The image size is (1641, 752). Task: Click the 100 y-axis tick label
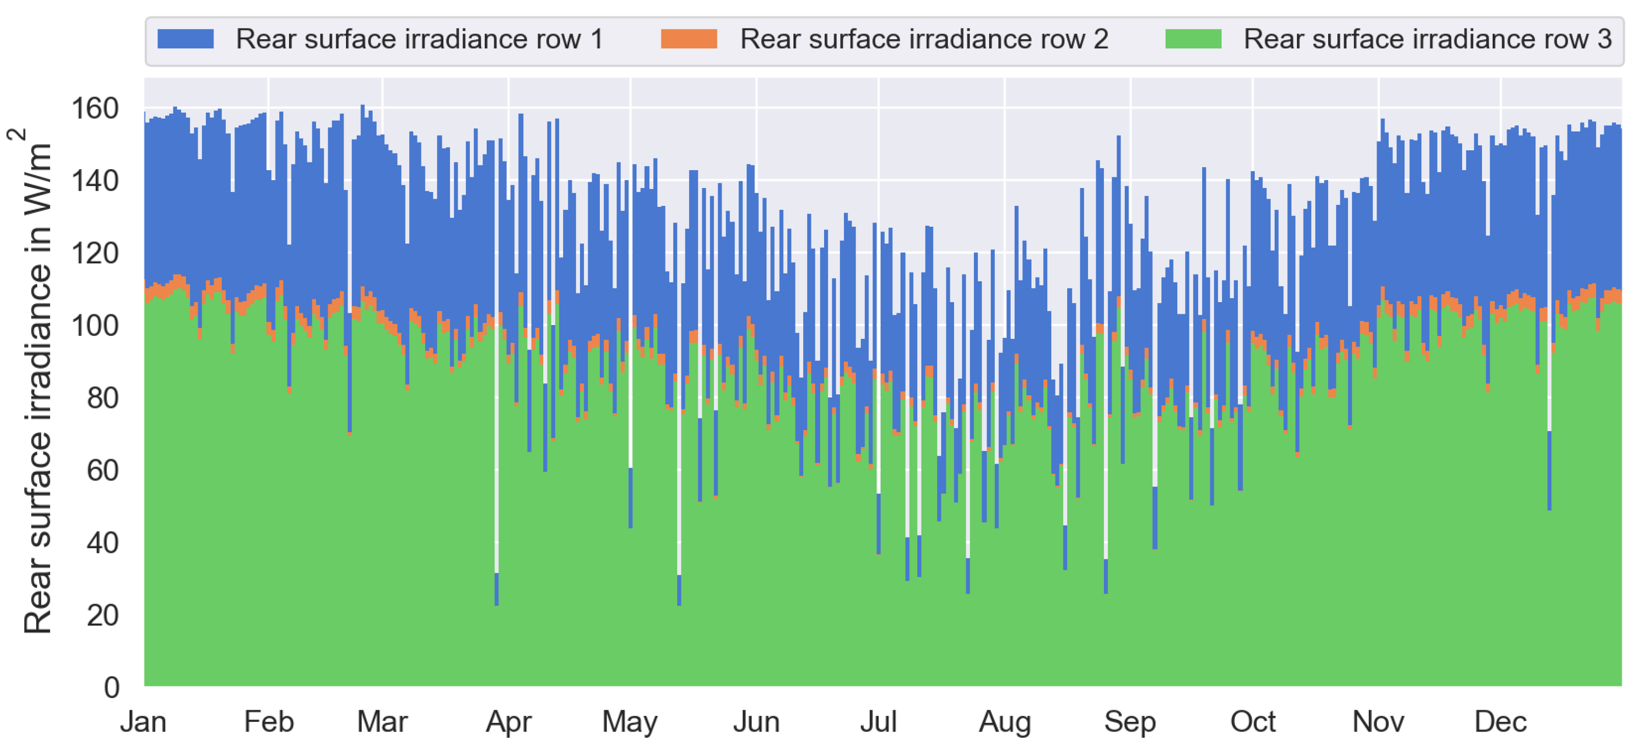click(95, 326)
